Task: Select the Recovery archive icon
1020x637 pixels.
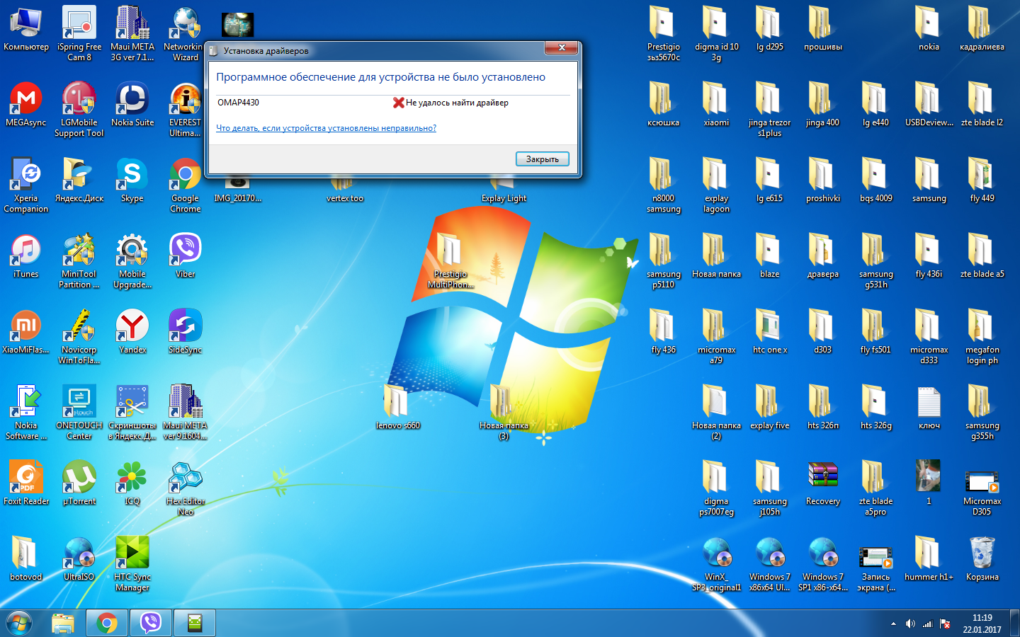Action: point(822,483)
